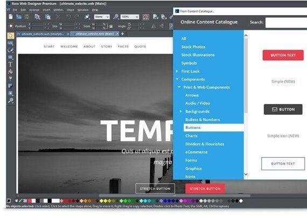Viewport: 307px width, 216px height.
Task: Click the eyedropper icon beside the color line
Action: click(20, 201)
